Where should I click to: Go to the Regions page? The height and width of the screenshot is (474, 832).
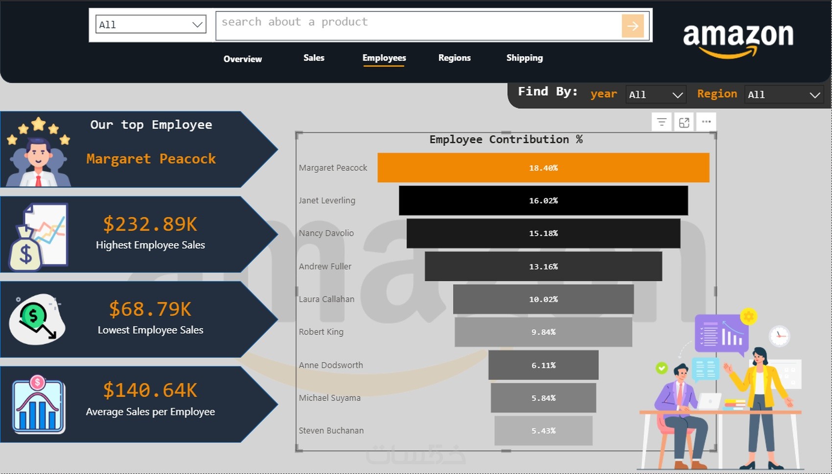pos(455,58)
